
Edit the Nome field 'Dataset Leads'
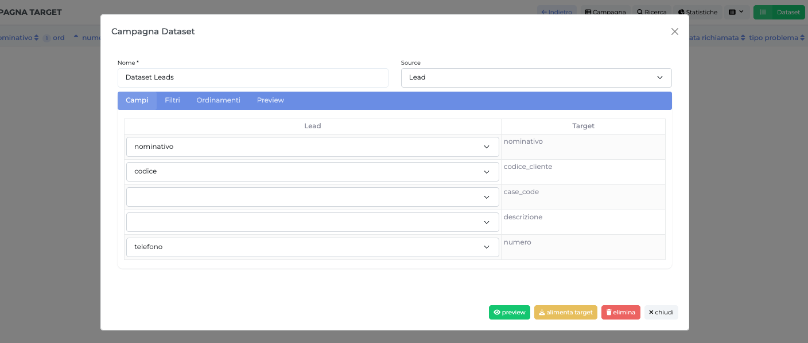pos(253,78)
